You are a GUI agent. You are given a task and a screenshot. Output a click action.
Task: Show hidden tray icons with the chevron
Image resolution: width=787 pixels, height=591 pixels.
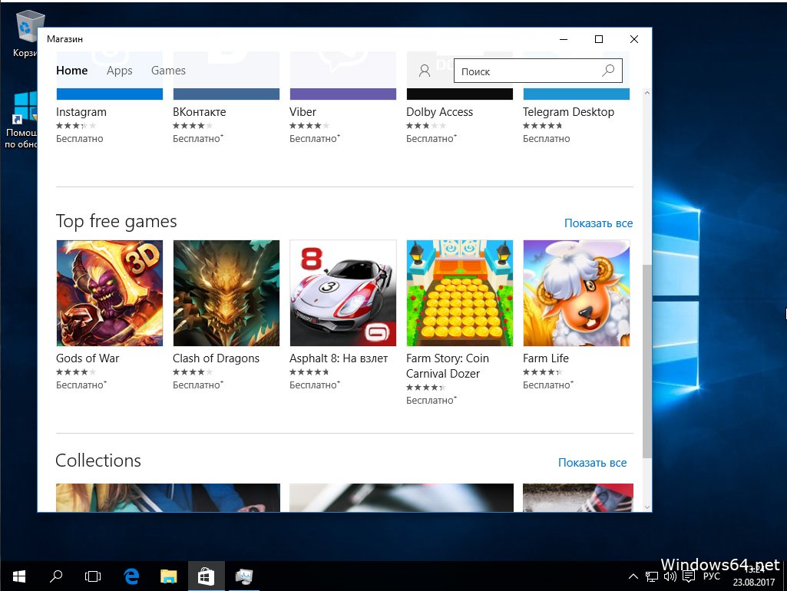coord(633,577)
